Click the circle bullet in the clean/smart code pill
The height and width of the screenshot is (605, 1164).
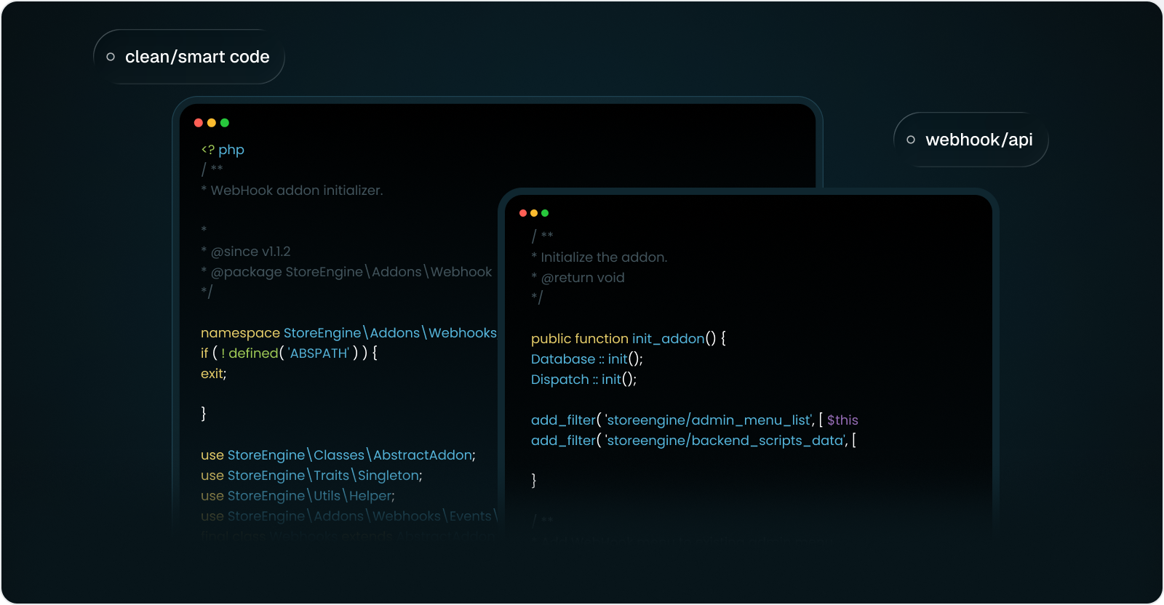(x=111, y=57)
